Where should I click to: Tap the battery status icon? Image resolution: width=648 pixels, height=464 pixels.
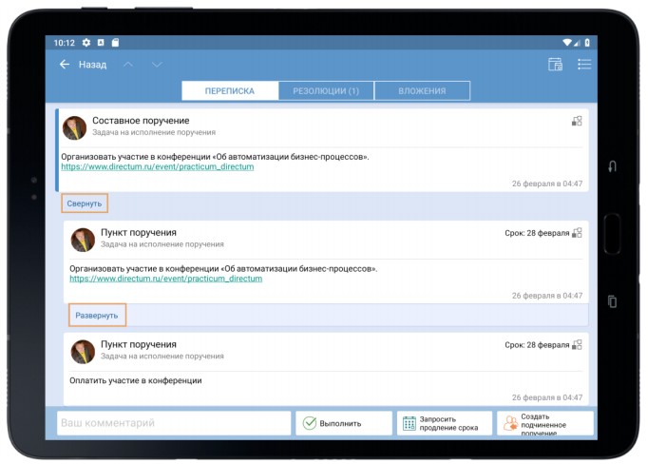coord(587,42)
